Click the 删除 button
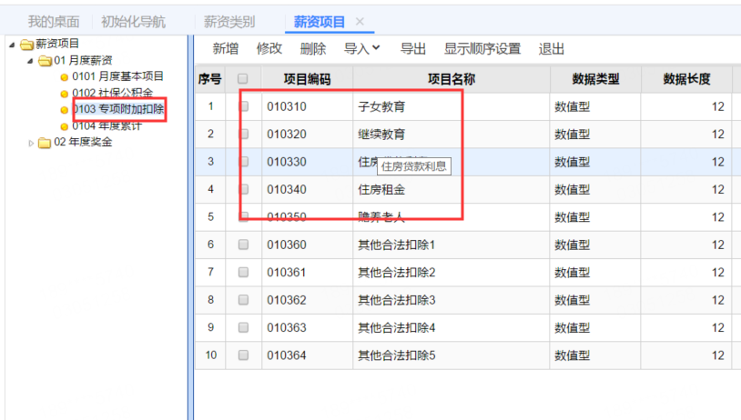This screenshot has width=741, height=420. [x=313, y=48]
